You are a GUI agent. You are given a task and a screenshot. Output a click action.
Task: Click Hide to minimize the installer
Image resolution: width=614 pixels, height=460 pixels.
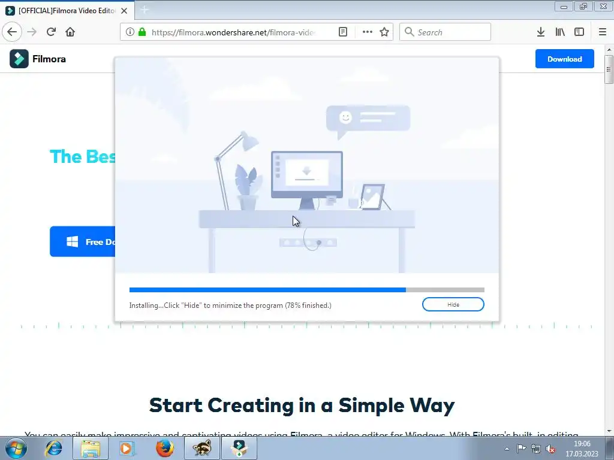[453, 304]
